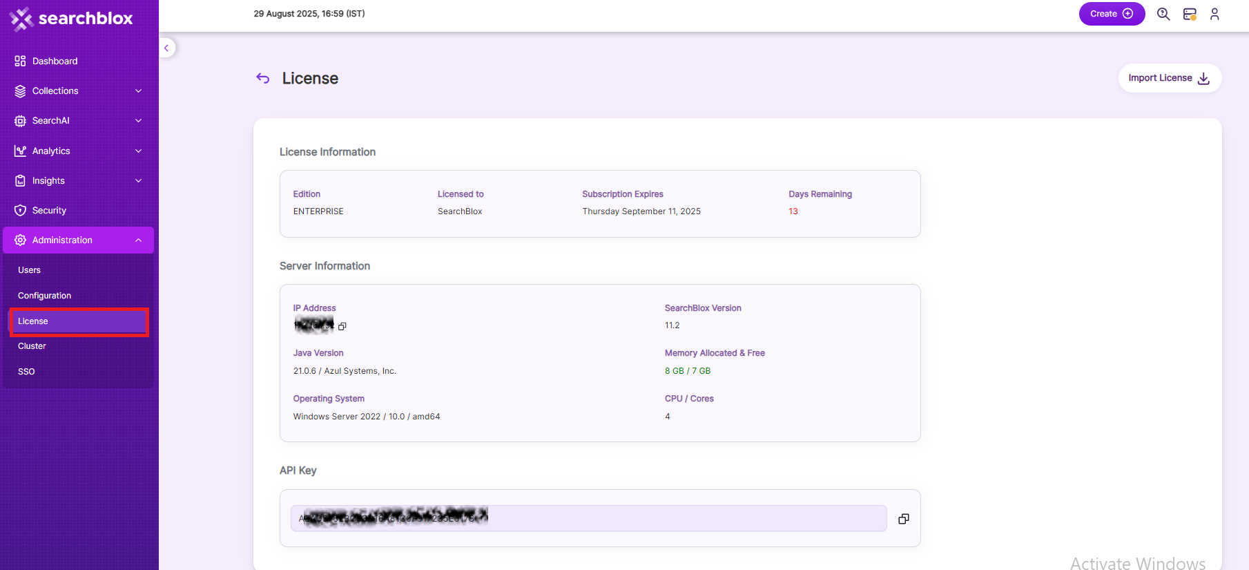This screenshot has height=570, width=1249.
Task: Click the Insights clipboard icon
Action: pyautogui.click(x=20, y=180)
